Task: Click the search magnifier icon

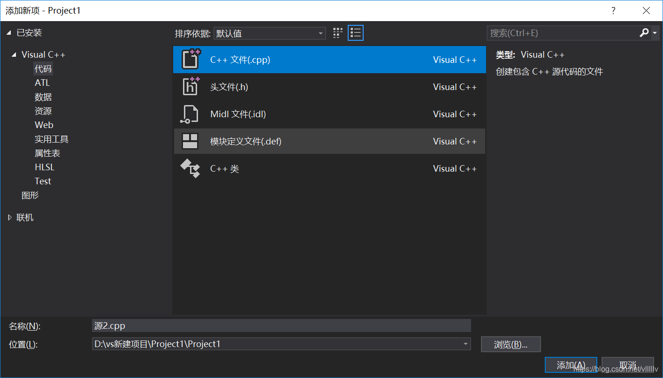Action: click(644, 33)
